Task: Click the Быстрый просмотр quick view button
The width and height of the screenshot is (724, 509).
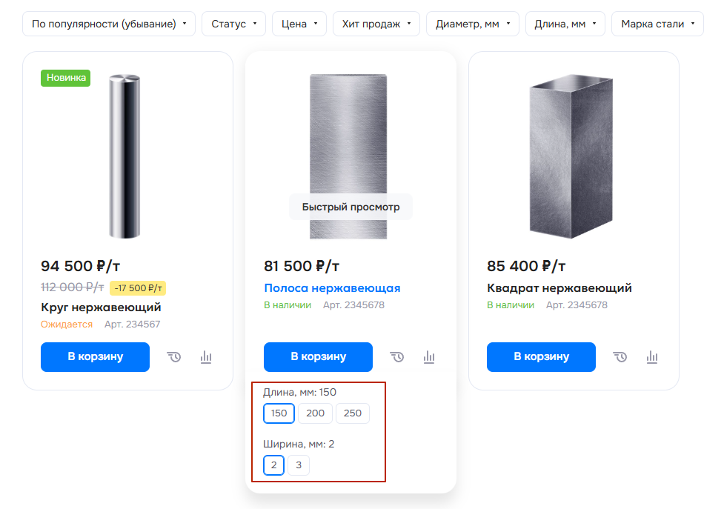Action: [351, 207]
